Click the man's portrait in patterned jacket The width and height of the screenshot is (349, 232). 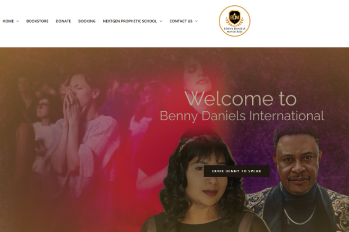coord(298,178)
